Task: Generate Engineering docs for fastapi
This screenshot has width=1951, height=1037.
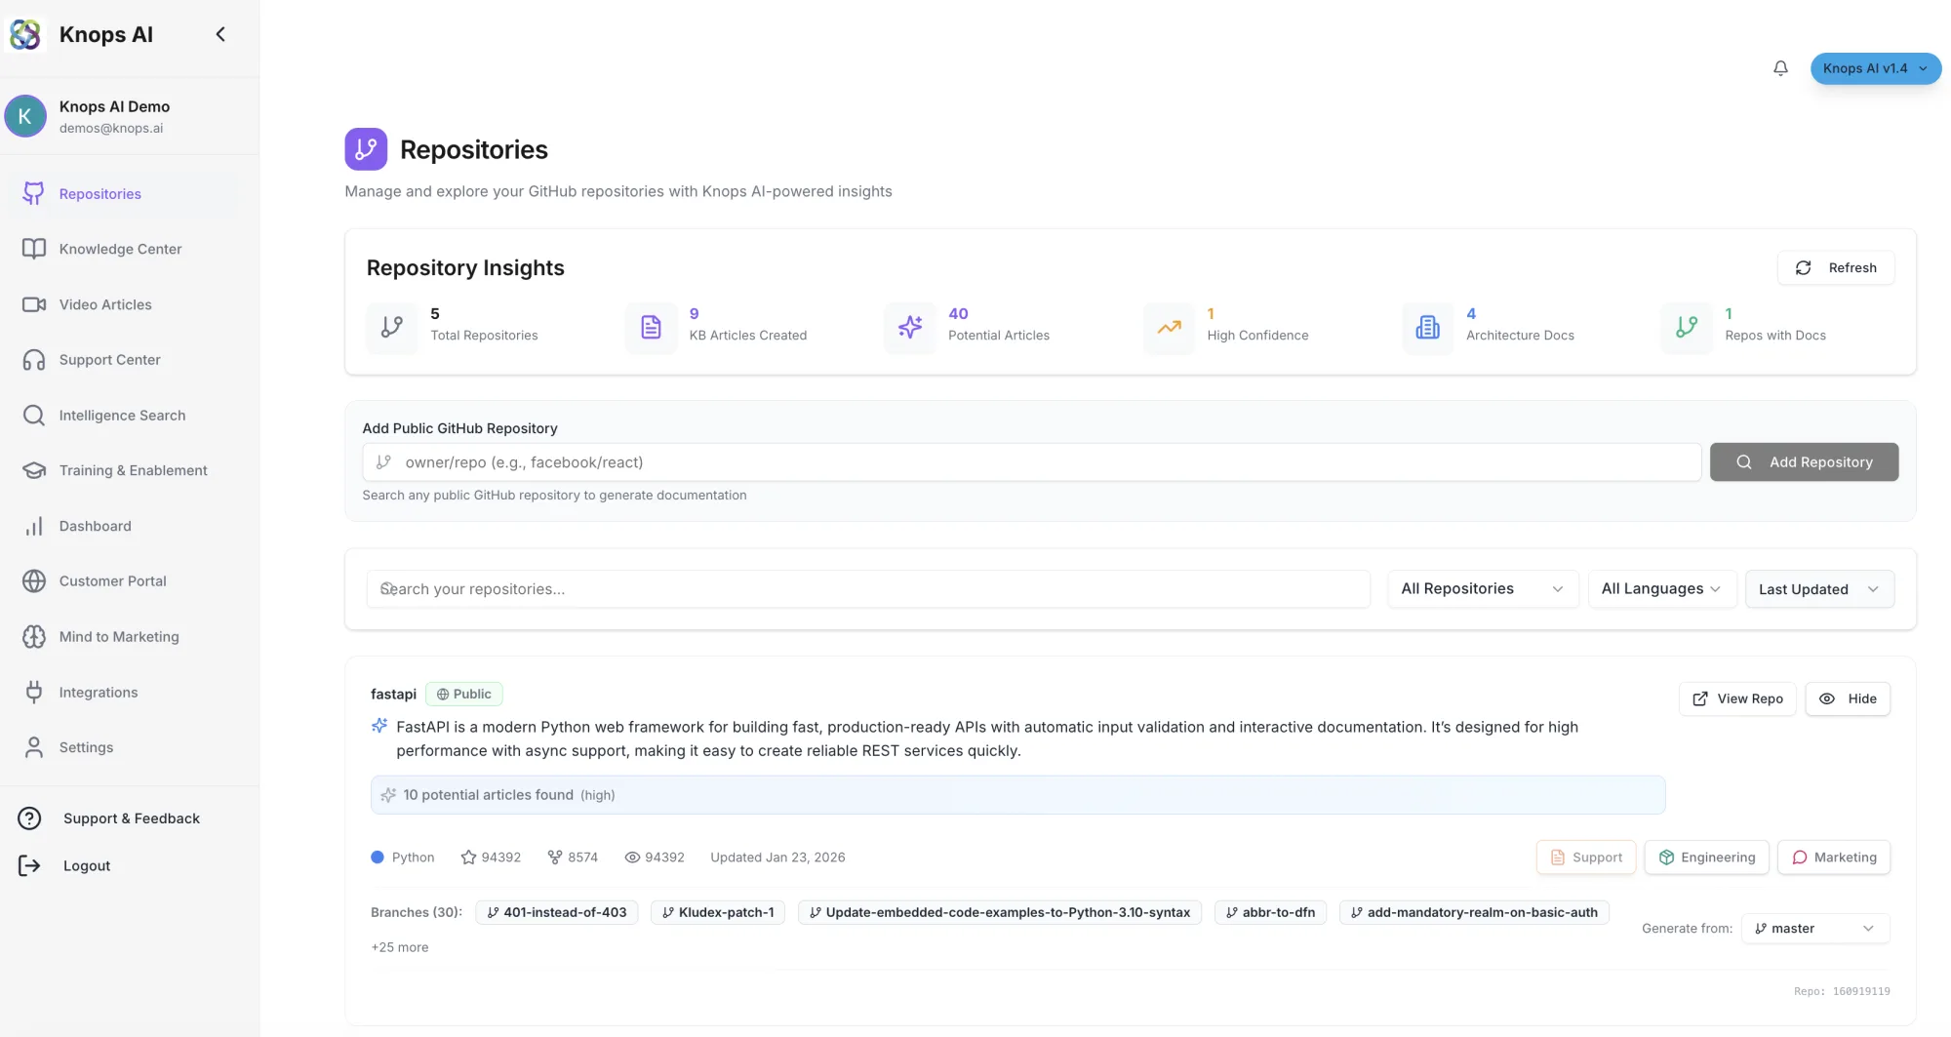Action: [x=1706, y=858]
